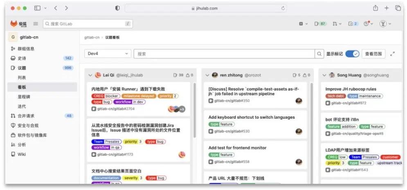The height and width of the screenshot is (190, 407).
Task: Click the 搜索 GitLab search field
Action: pyautogui.click(x=88, y=24)
